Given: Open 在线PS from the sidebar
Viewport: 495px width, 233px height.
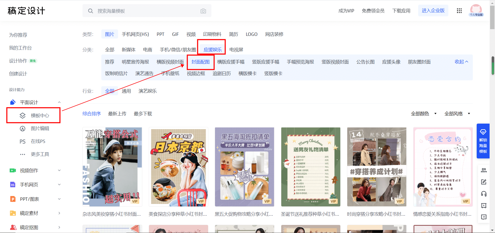Looking at the screenshot, I should click(x=38, y=141).
